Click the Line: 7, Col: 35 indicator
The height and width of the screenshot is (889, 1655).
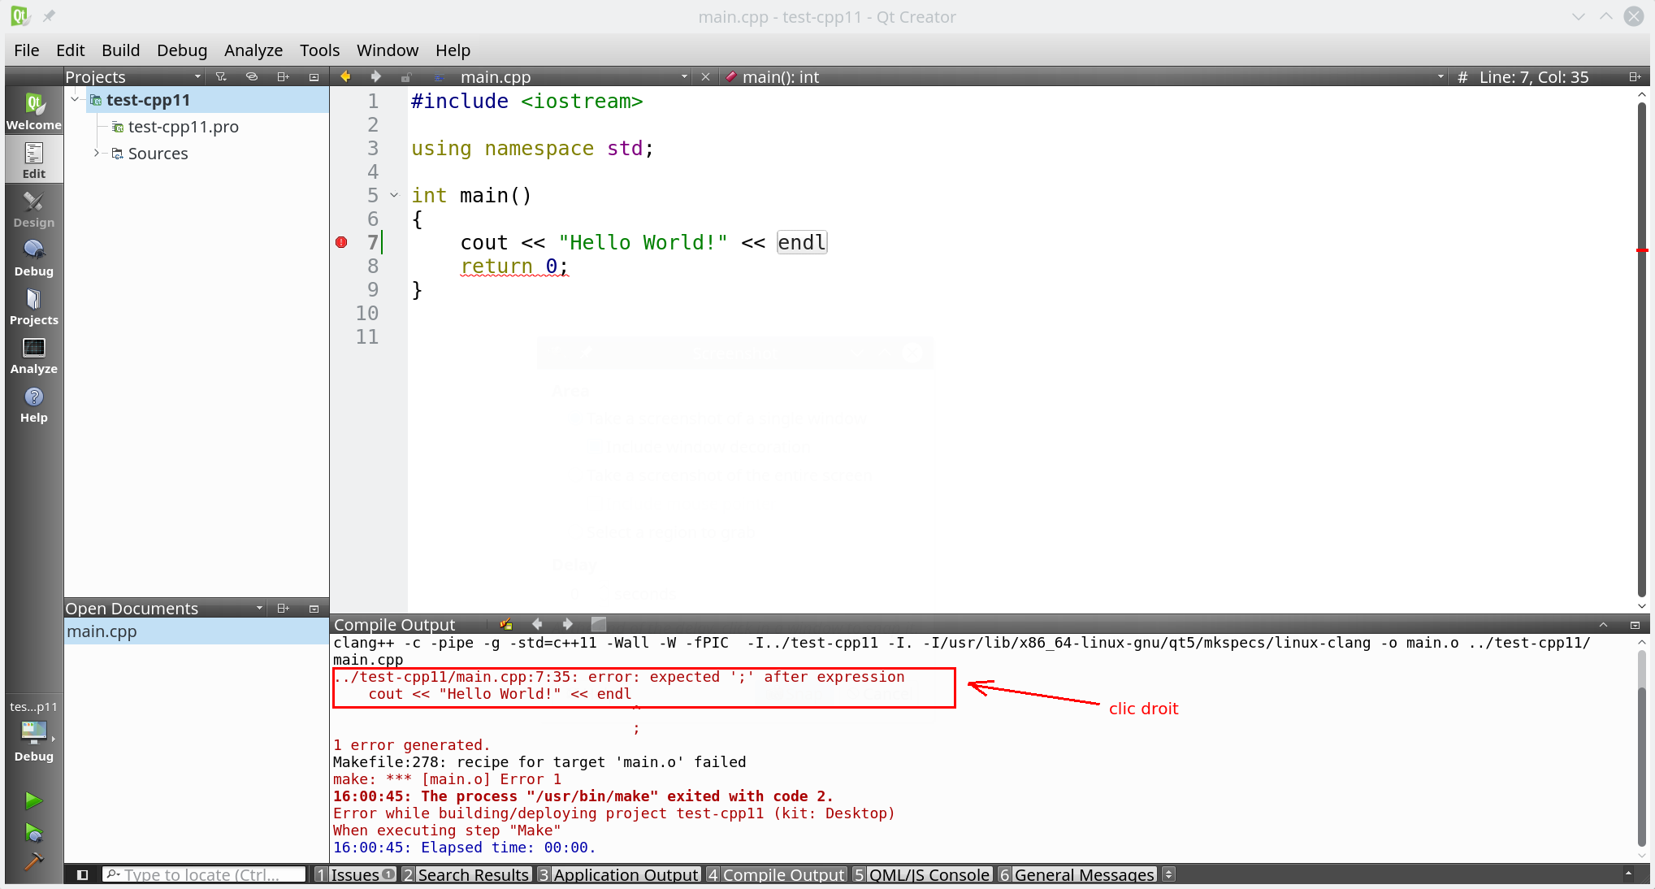(x=1534, y=76)
